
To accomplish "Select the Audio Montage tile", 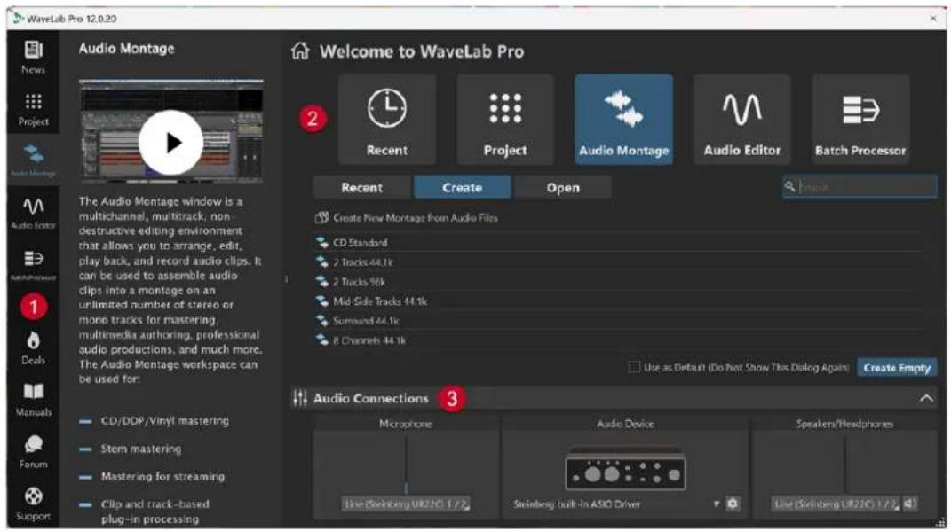I will tap(623, 120).
